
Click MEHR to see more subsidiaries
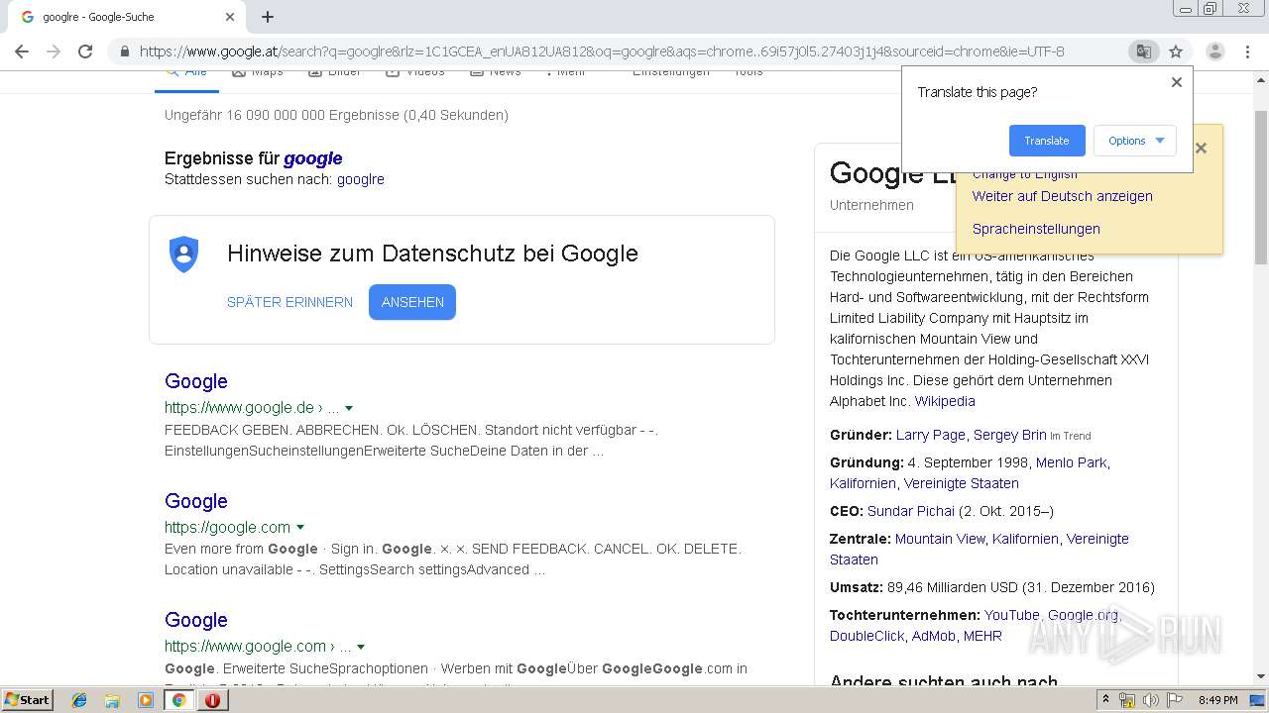tap(982, 636)
